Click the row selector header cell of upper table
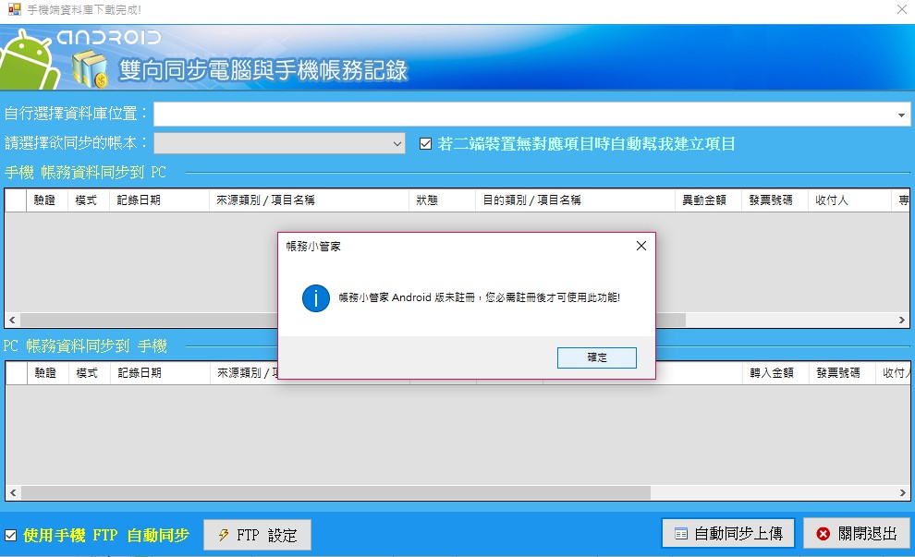The height and width of the screenshot is (557, 915). [x=16, y=200]
